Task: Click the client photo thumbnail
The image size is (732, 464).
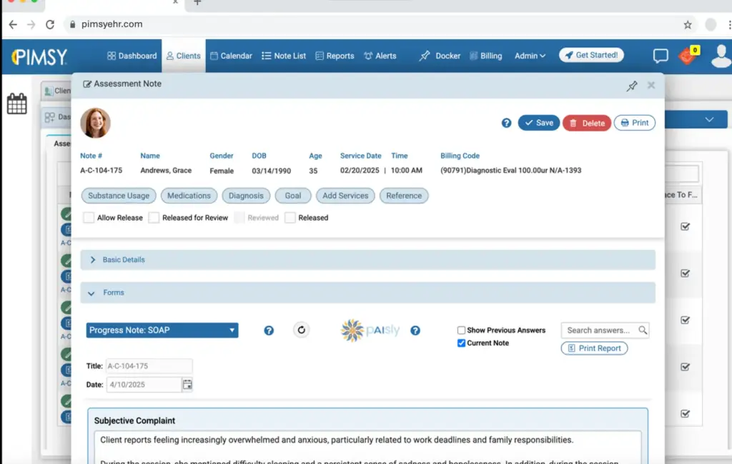Action: coord(95,123)
